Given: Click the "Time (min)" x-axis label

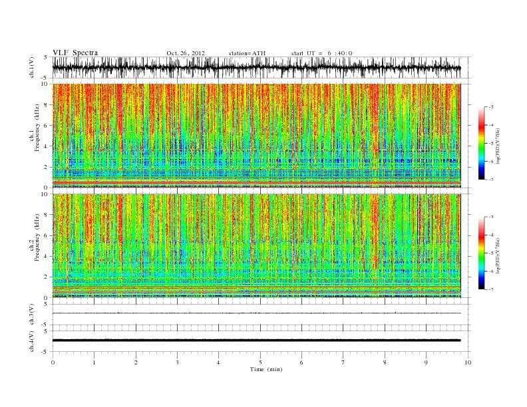Looking at the screenshot, I should (266, 369).
